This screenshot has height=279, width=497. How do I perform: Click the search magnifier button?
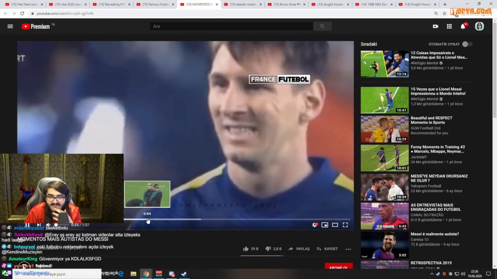click(322, 26)
